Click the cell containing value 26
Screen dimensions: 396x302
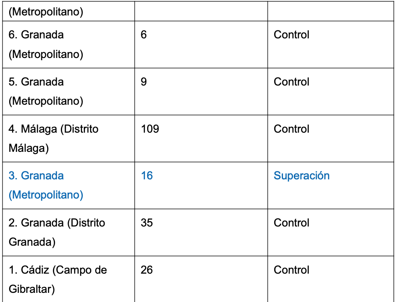[147, 270]
